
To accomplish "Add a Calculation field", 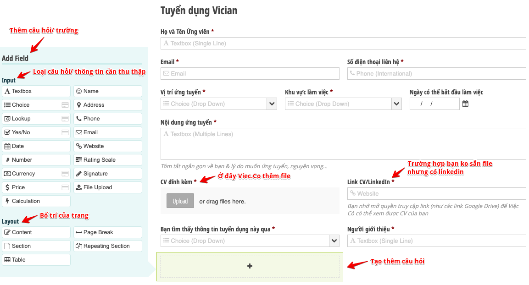I will pyautogui.click(x=36, y=201).
